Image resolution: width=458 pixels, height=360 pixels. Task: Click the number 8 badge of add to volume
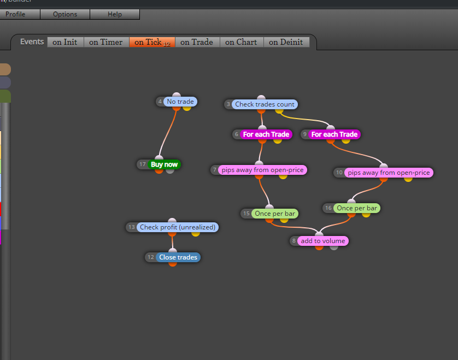(x=294, y=241)
